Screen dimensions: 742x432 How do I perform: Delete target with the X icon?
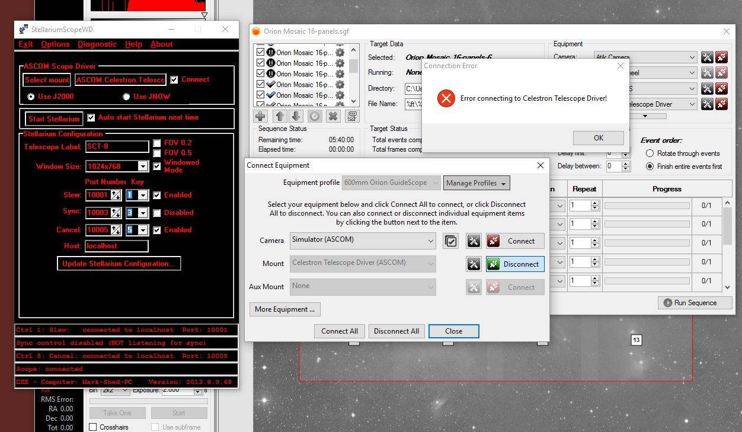[333, 116]
